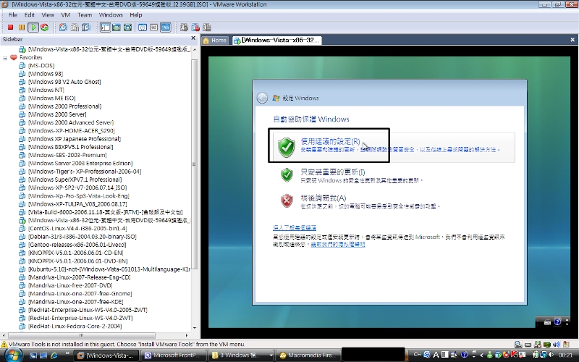Open the Team menu

click(85, 14)
